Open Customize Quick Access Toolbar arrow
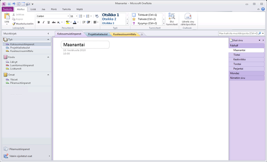The height and width of the screenshot is (162, 267). (32, 4)
